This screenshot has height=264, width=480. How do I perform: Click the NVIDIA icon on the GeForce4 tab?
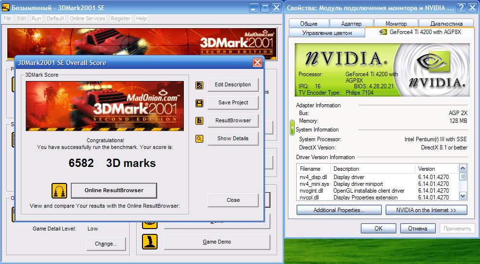383,32
